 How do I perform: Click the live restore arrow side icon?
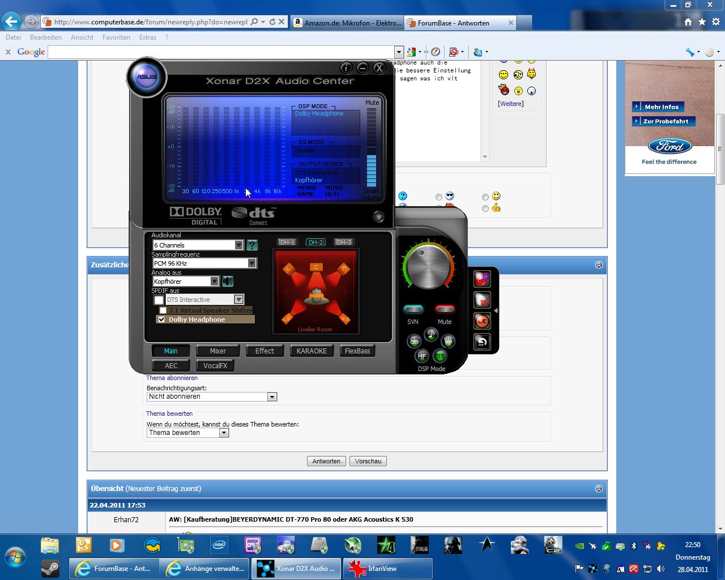click(x=482, y=342)
